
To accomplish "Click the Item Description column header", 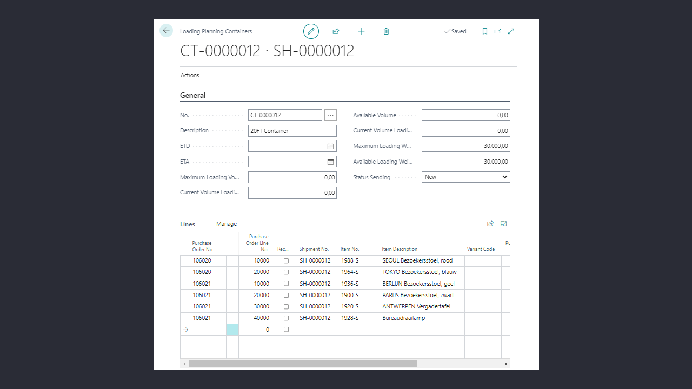I will pos(400,249).
